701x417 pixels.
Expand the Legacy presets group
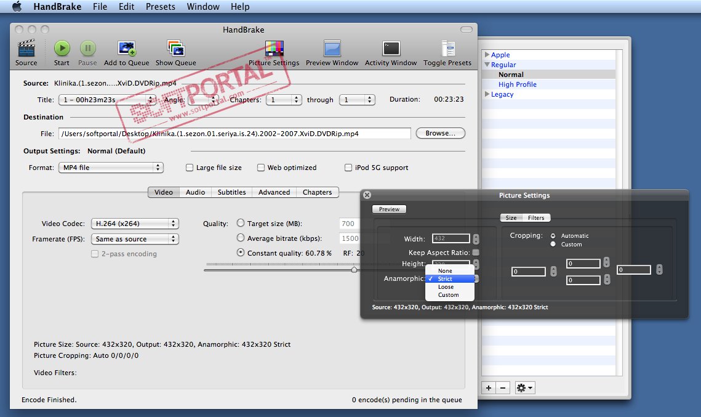(x=487, y=94)
